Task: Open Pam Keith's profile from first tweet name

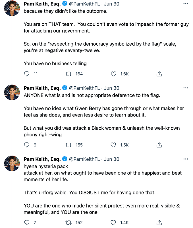Action: coord(42,4)
